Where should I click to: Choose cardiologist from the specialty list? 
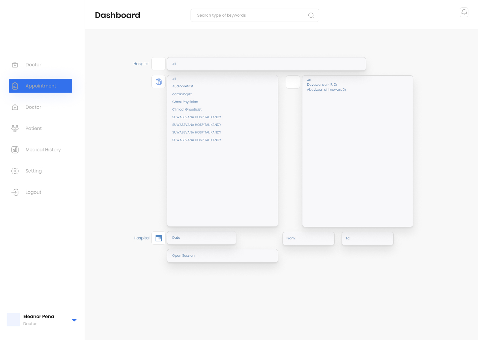point(182,94)
